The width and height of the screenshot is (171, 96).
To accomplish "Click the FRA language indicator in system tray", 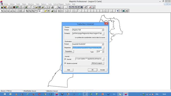I will click(x=157, y=94).
